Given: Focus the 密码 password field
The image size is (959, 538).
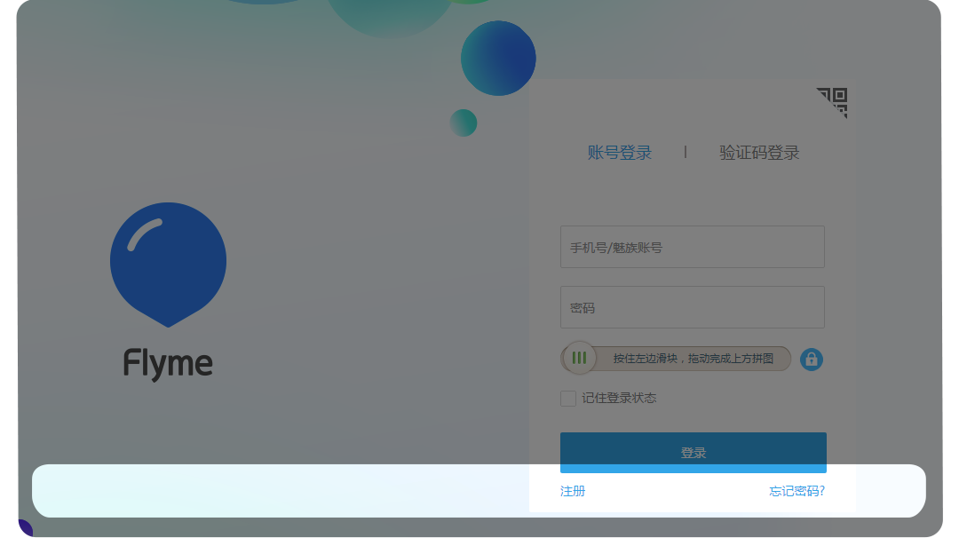Looking at the screenshot, I should [x=693, y=307].
